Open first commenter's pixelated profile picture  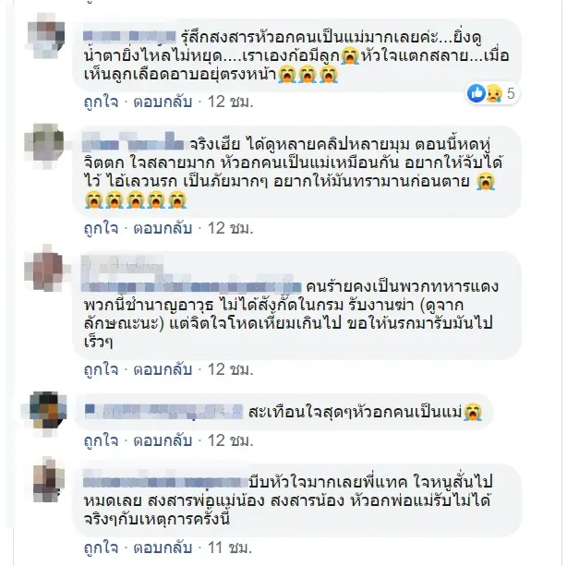click(46, 35)
